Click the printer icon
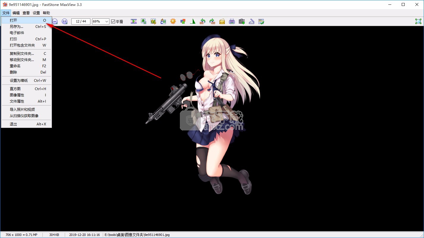Image resolution: width=424 pixels, height=238 pixels. coord(232,21)
